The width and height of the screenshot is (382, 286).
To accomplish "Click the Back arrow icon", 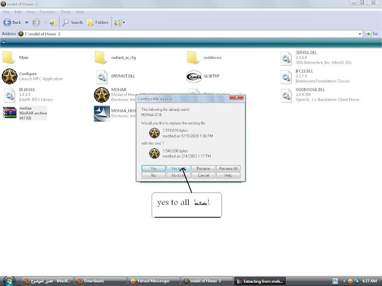I will 7,23.
